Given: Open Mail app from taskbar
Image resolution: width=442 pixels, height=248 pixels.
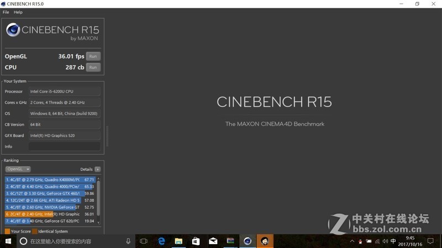Looking at the screenshot, I should [x=213, y=241].
